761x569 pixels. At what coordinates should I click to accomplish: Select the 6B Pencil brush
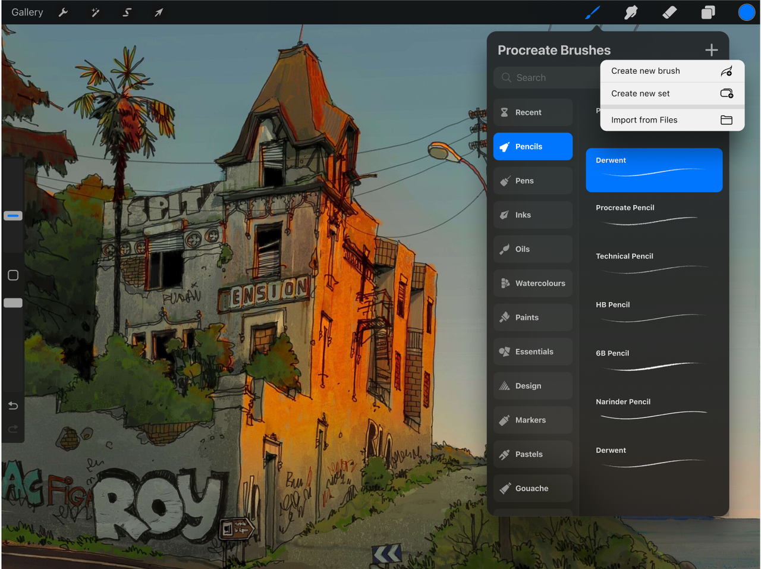point(654,361)
